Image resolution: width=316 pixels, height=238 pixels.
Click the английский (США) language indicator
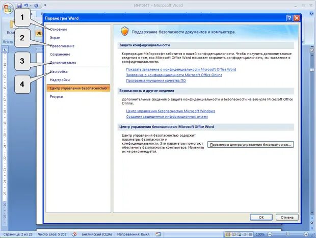click(97, 234)
